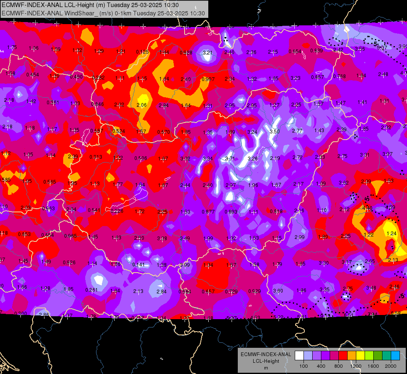Select the blue legend color swatch
Viewport: 407px width, 374px height.
pyautogui.click(x=395, y=356)
